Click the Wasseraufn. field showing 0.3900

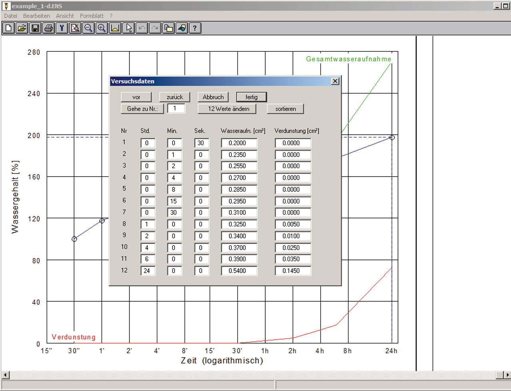(x=239, y=259)
